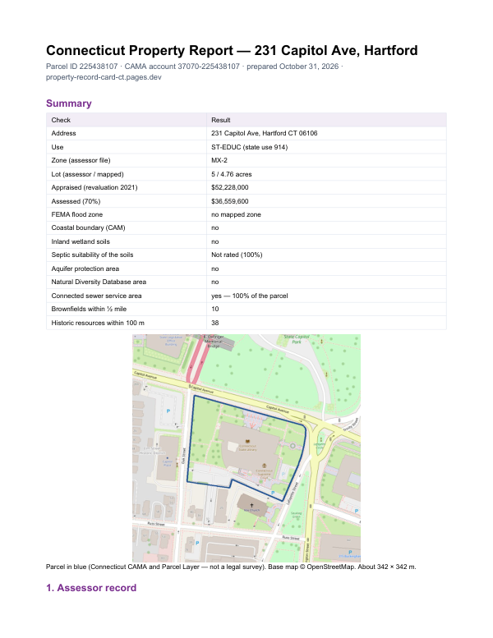The width and height of the screenshot is (493, 638).
Task: Click 'Brownfields within ½ mile' label
Action: [x=89, y=309]
